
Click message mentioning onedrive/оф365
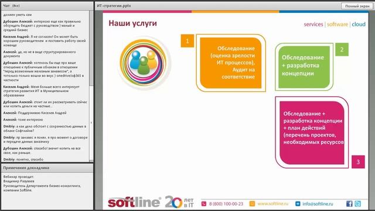tap(43, 72)
